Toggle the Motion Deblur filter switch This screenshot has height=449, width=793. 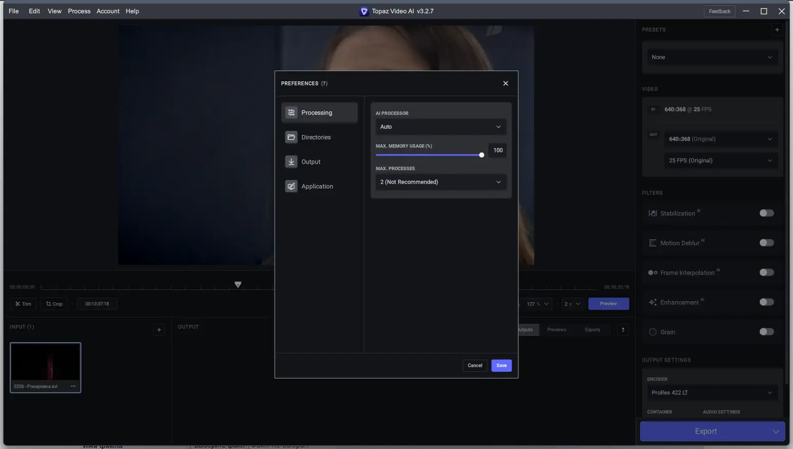coord(766,243)
